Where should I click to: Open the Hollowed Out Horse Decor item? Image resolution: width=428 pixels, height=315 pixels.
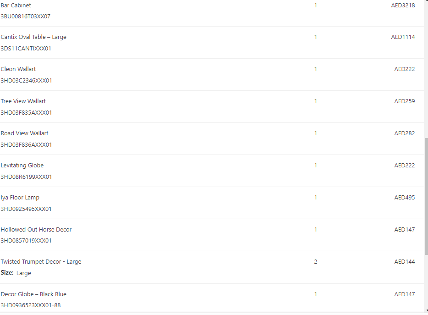point(36,230)
